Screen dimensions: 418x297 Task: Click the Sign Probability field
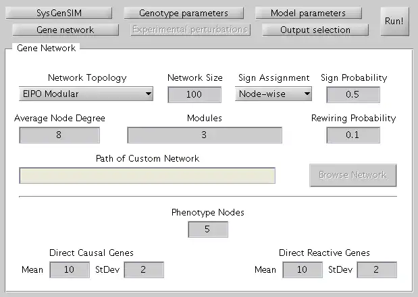(353, 95)
